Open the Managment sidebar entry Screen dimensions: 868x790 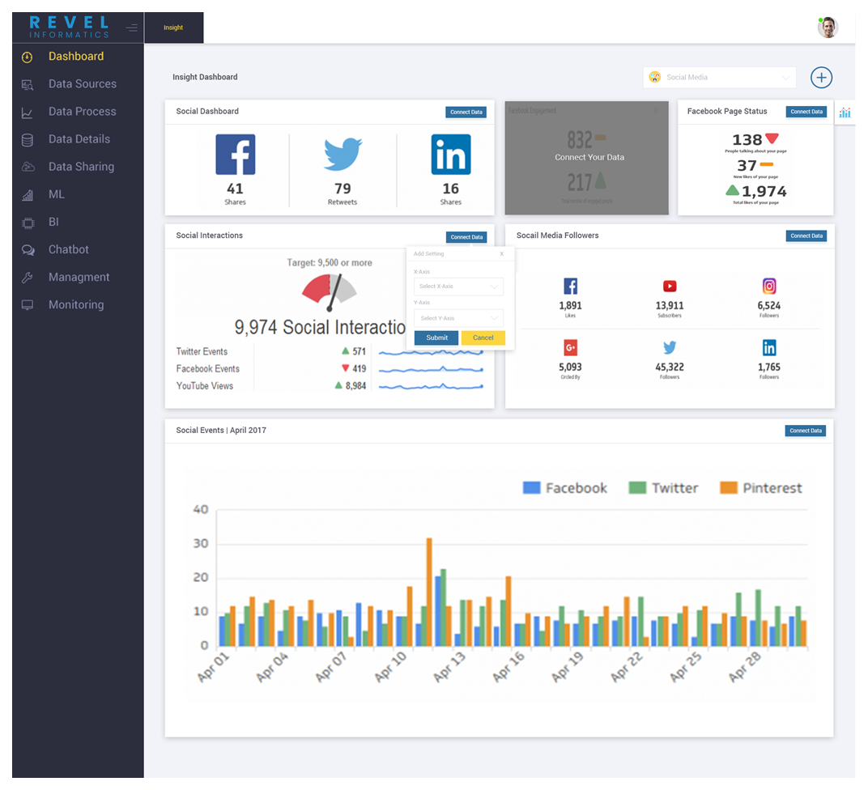(x=79, y=278)
